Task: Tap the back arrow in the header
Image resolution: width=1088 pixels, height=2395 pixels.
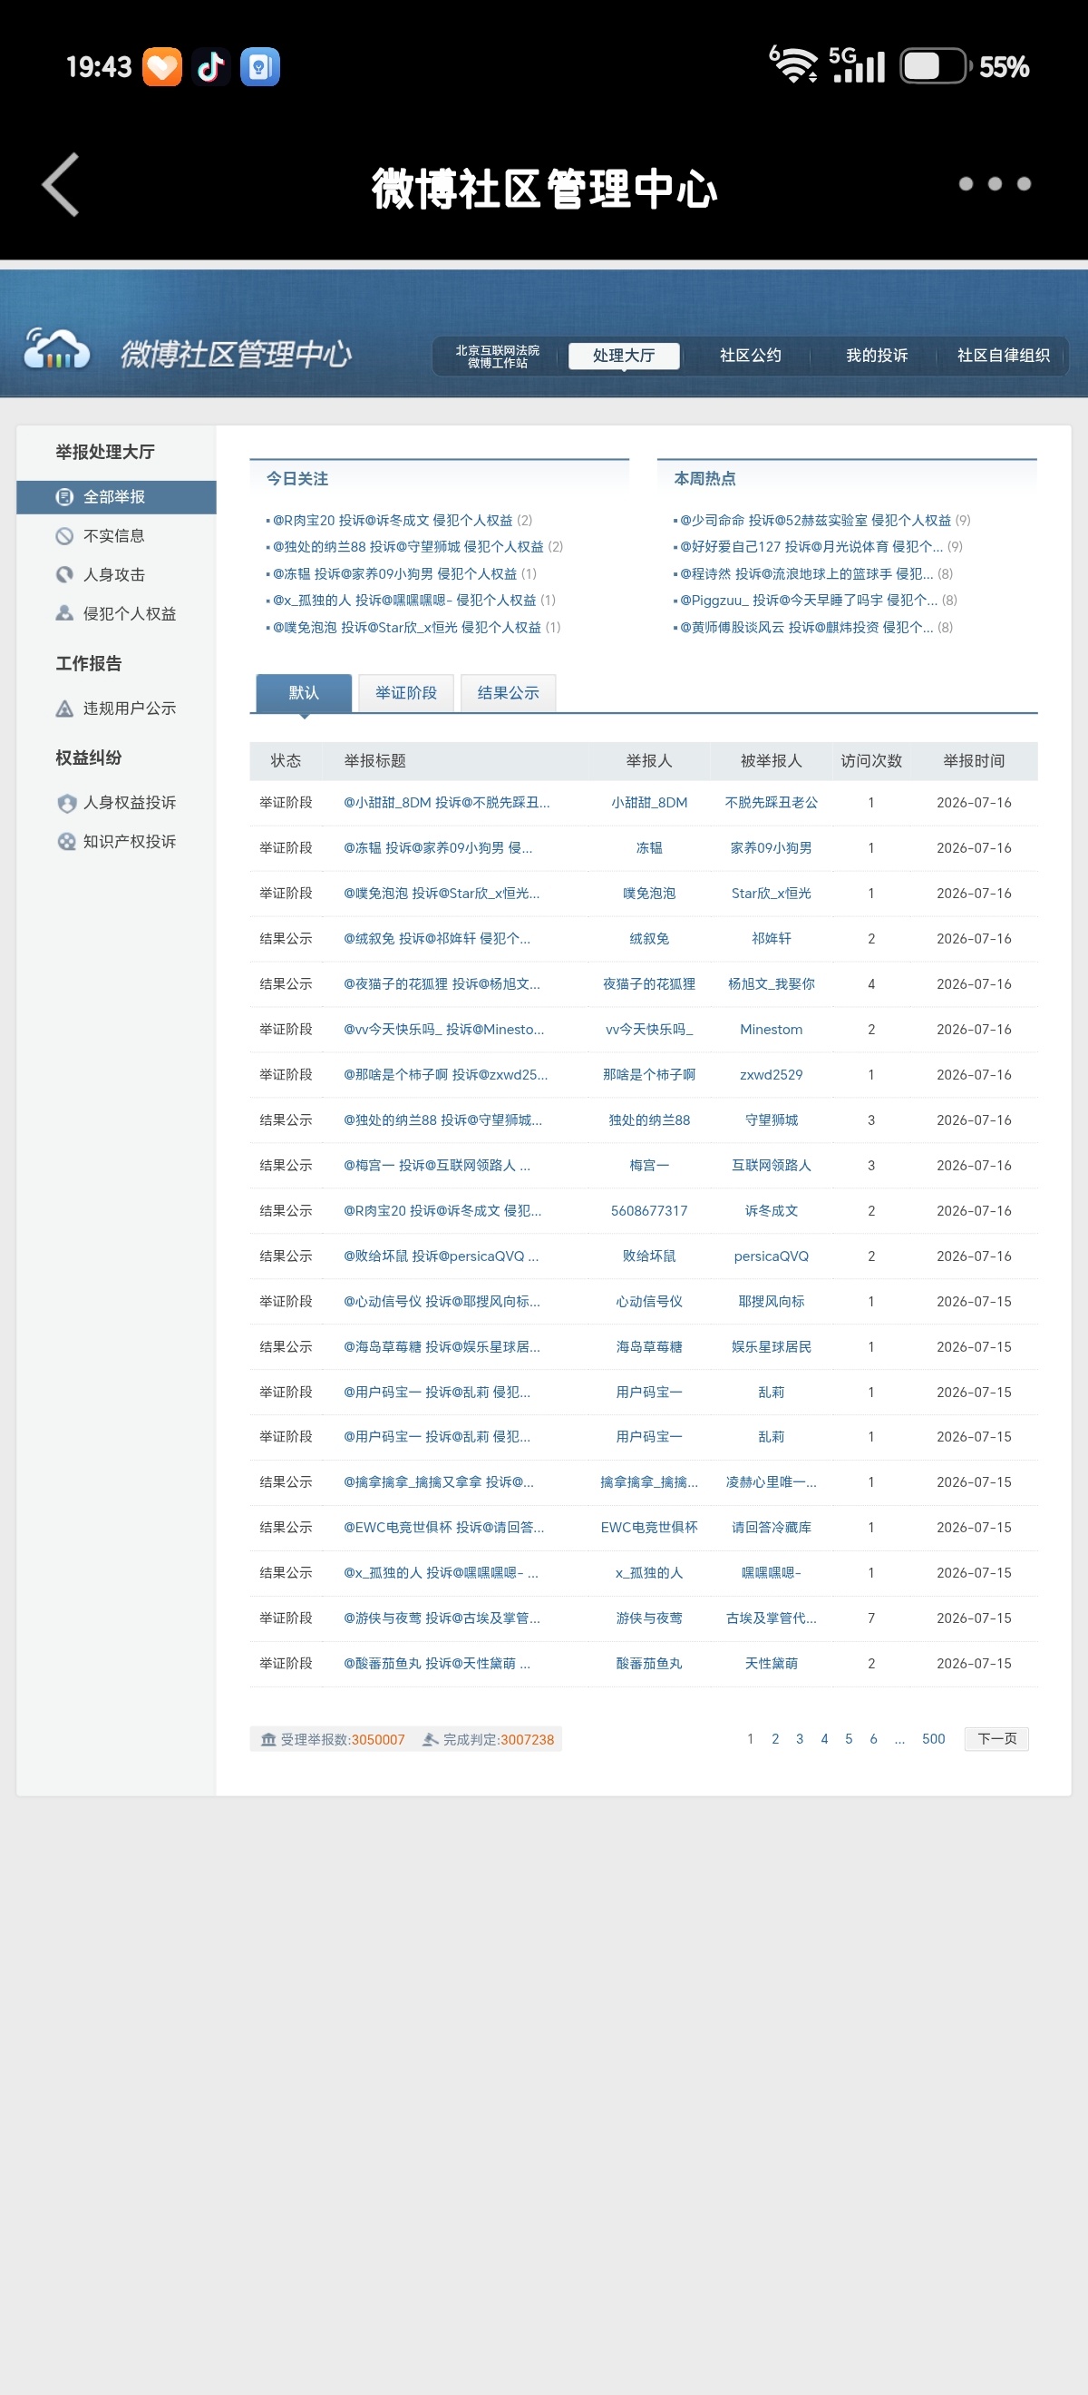Action: [x=61, y=185]
